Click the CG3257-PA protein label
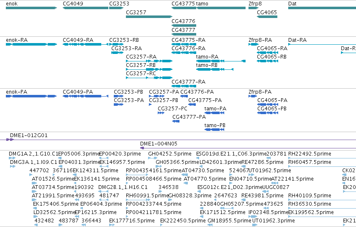Image resolution: width=356 pixels, height=227 pixels. [x=164, y=92]
